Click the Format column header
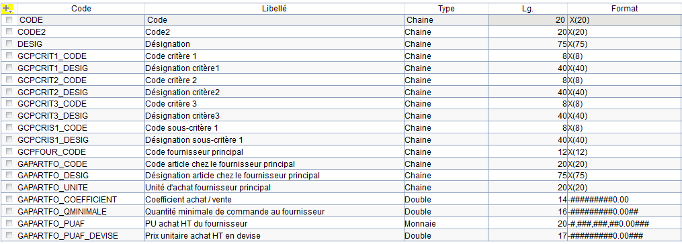The image size is (682, 244). (x=624, y=8)
